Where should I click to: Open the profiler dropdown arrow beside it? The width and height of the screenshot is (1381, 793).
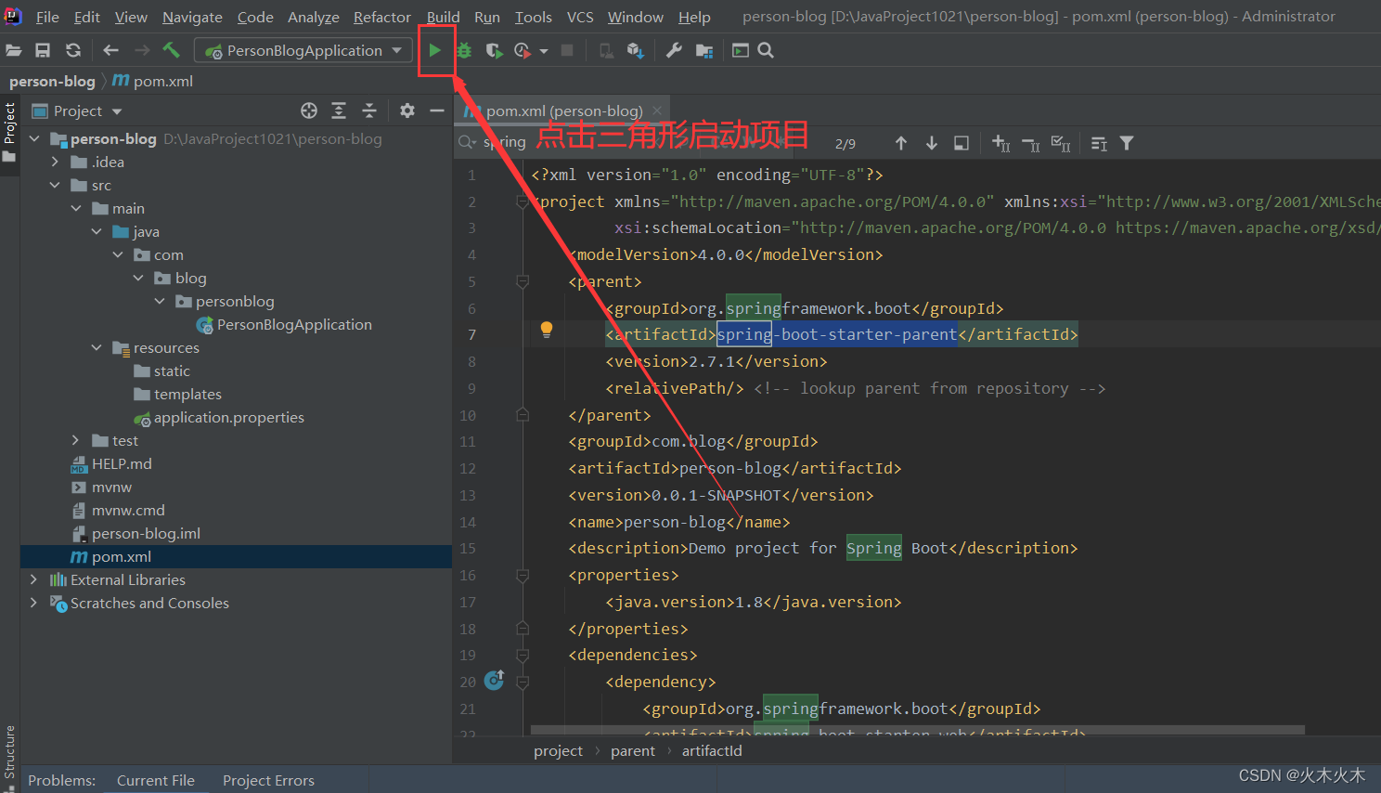[544, 51]
